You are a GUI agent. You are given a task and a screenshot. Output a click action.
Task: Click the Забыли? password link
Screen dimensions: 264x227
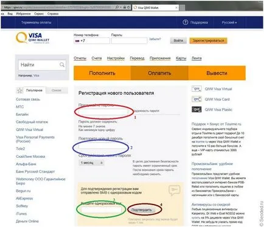click(155, 39)
